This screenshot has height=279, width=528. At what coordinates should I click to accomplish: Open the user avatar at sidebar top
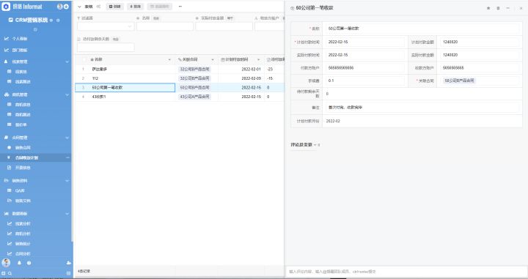pos(60,7)
